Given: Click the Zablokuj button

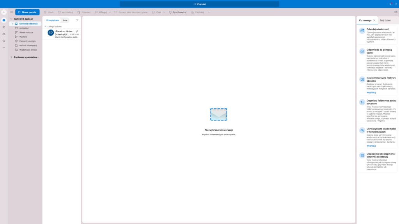Looking at the screenshot, I should pyautogui.click(x=198, y=12).
